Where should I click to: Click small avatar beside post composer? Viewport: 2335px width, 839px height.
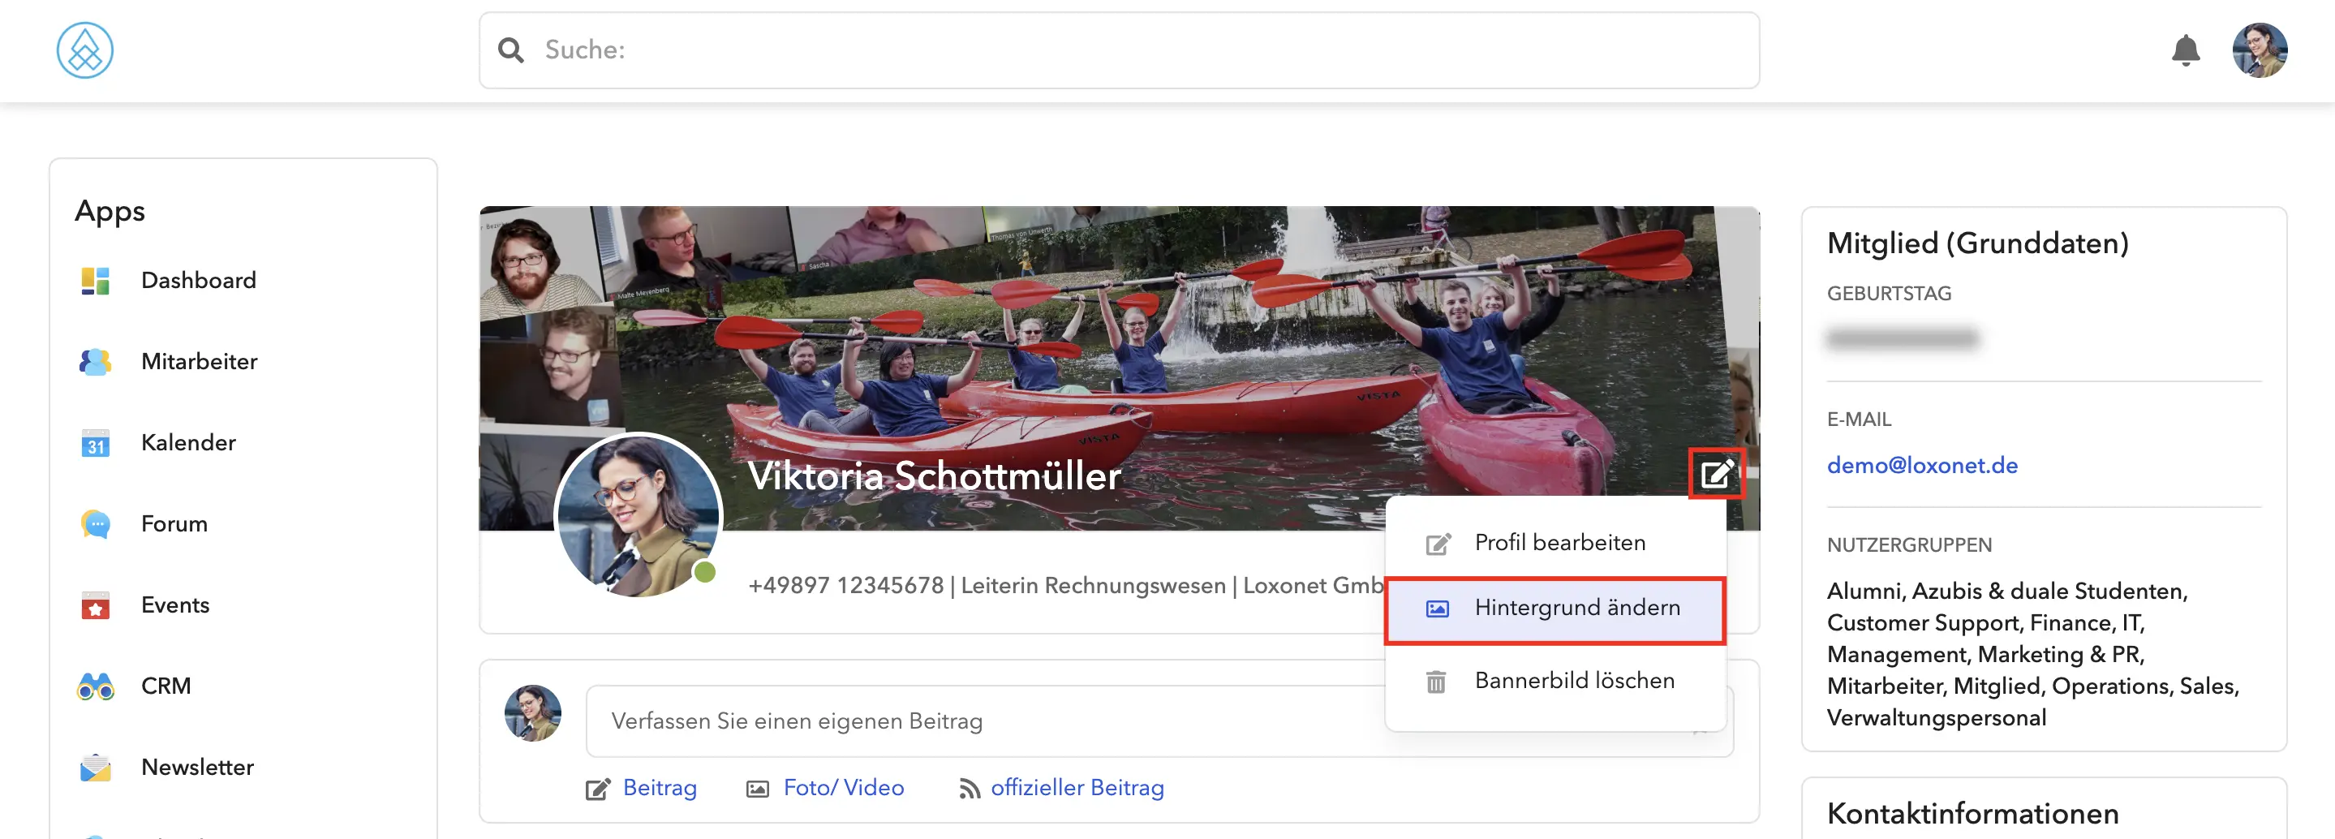point(533,713)
